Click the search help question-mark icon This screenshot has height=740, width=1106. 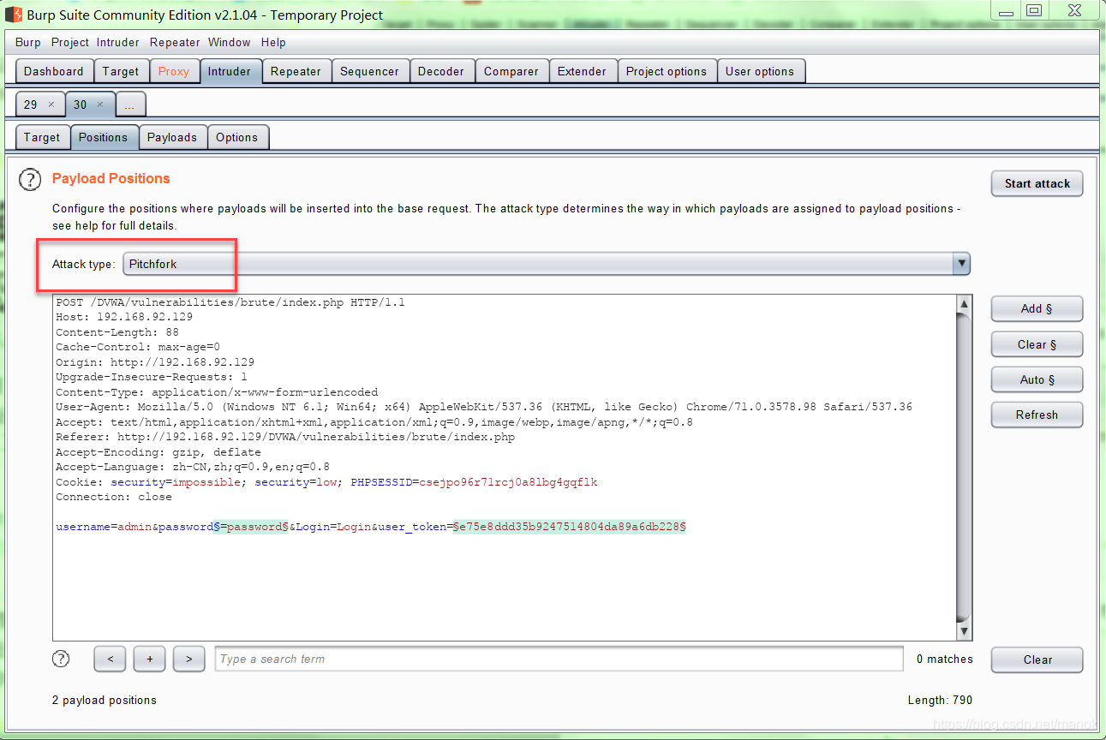(x=61, y=659)
